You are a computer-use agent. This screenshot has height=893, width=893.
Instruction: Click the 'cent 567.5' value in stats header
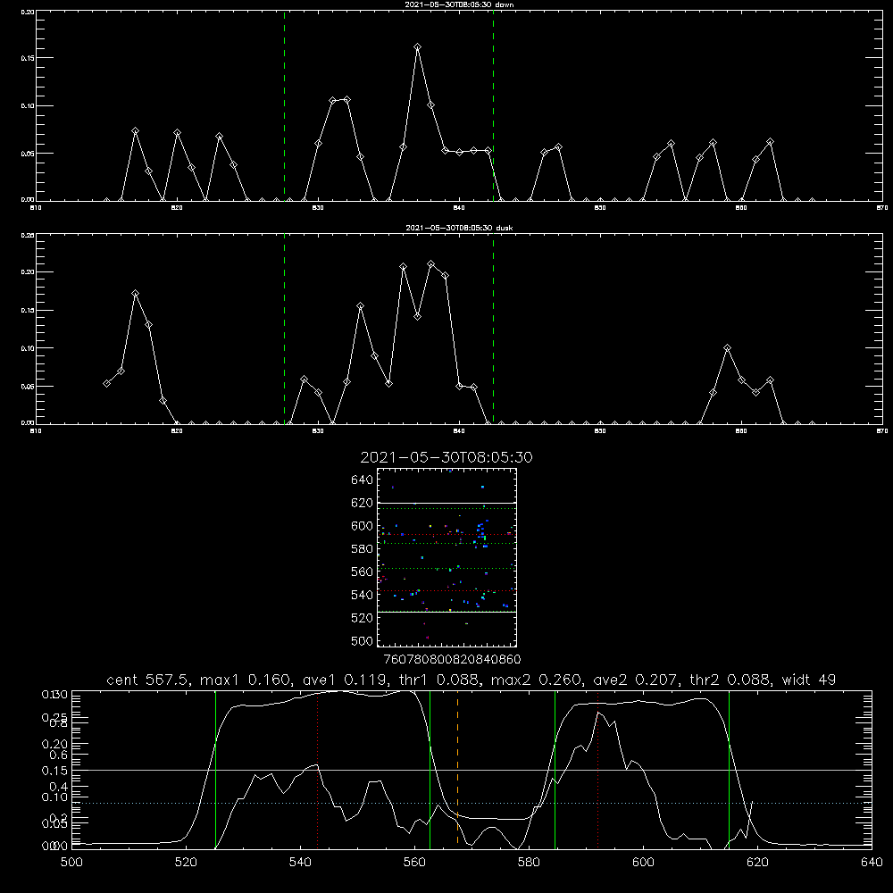coord(147,680)
